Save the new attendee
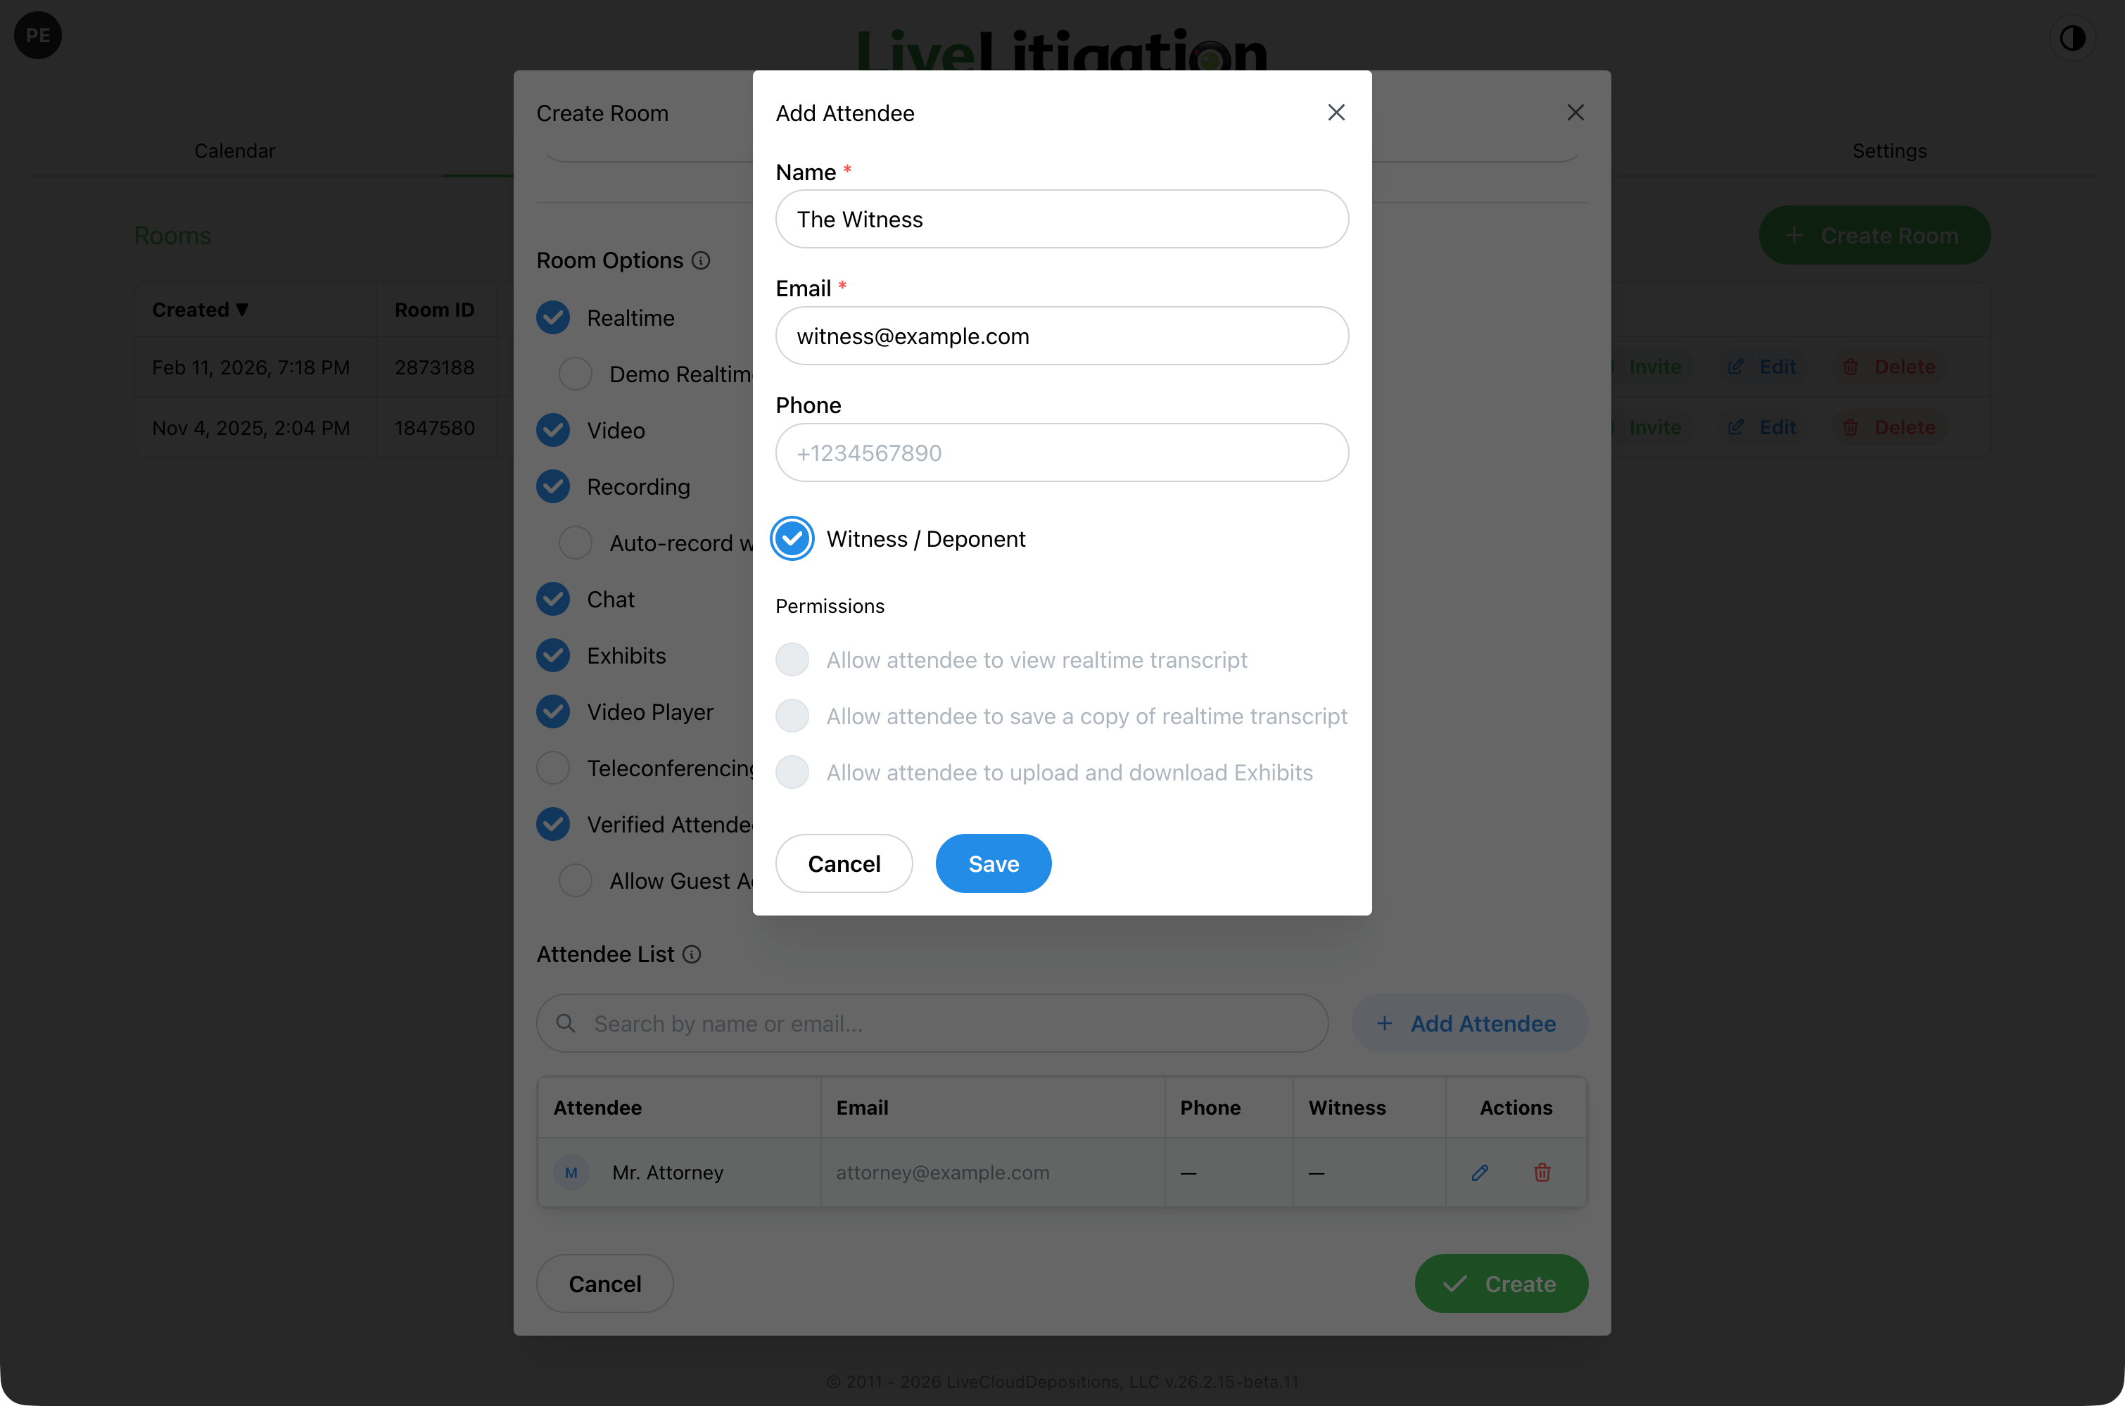The image size is (2125, 1406). (994, 863)
